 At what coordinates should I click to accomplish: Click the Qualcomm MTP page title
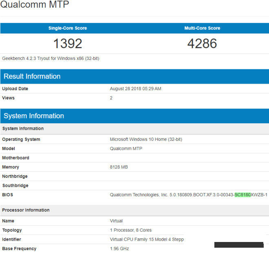pyautogui.click(x=35, y=4)
